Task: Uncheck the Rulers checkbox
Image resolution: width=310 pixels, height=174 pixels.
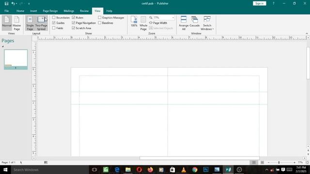Action: [x=74, y=17]
